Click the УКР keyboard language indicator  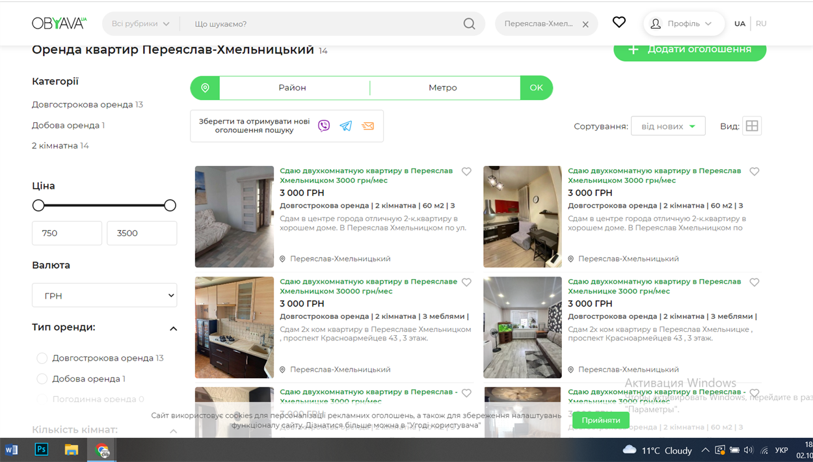point(782,450)
